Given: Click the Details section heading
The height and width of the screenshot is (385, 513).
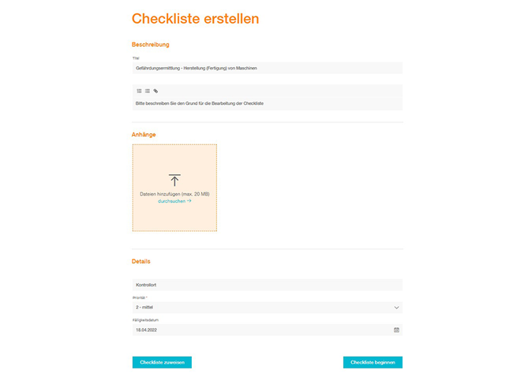Looking at the screenshot, I should point(141,261).
